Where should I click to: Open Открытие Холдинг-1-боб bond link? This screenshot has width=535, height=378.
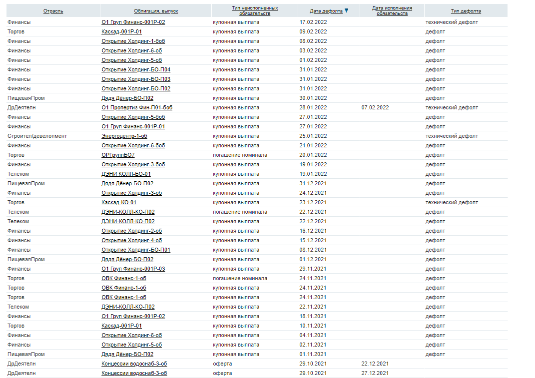133,41
